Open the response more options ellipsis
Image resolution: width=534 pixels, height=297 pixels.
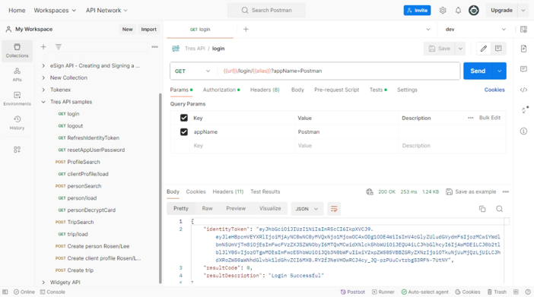[505, 192]
